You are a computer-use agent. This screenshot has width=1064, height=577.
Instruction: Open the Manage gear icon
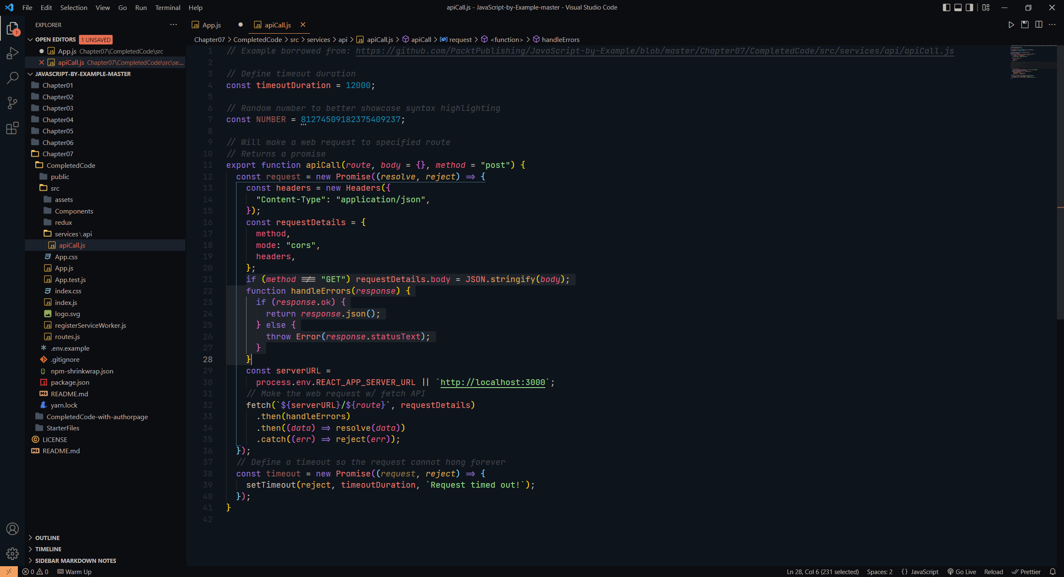click(12, 553)
